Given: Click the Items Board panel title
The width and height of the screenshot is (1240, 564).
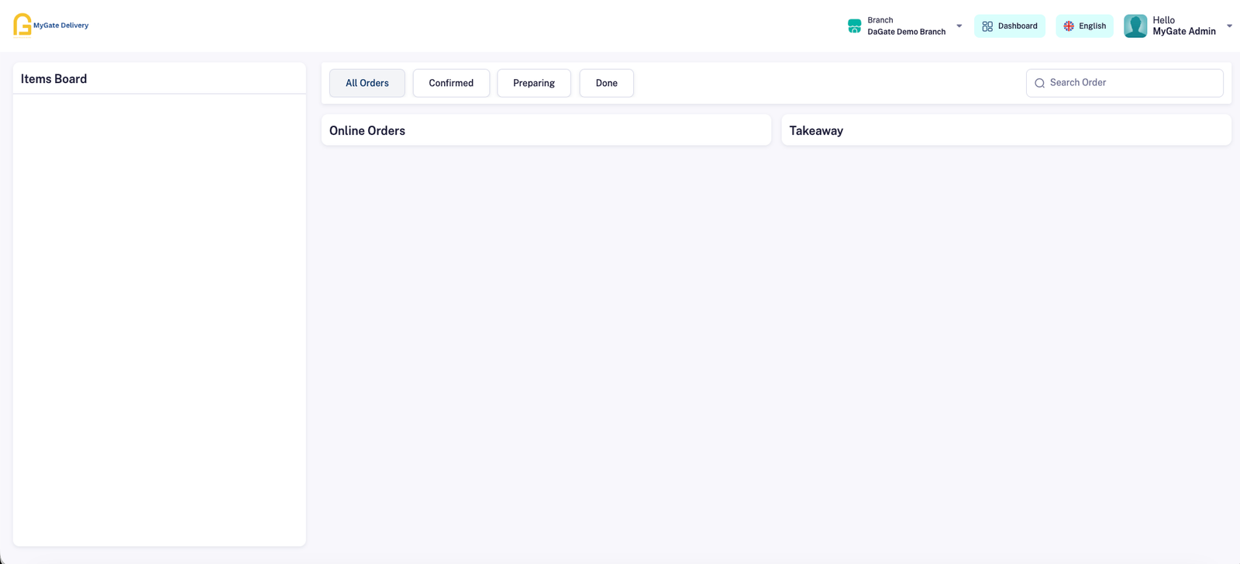Looking at the screenshot, I should [x=53, y=79].
